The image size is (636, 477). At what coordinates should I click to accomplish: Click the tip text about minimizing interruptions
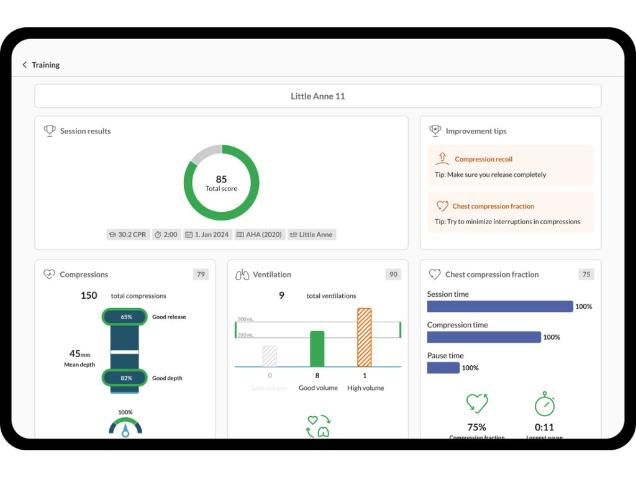(514, 222)
